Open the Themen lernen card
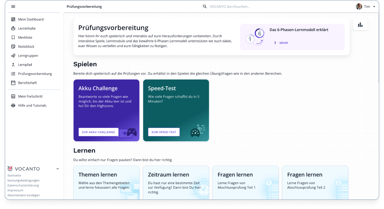The width and height of the screenshot is (384, 209). [x=106, y=182]
